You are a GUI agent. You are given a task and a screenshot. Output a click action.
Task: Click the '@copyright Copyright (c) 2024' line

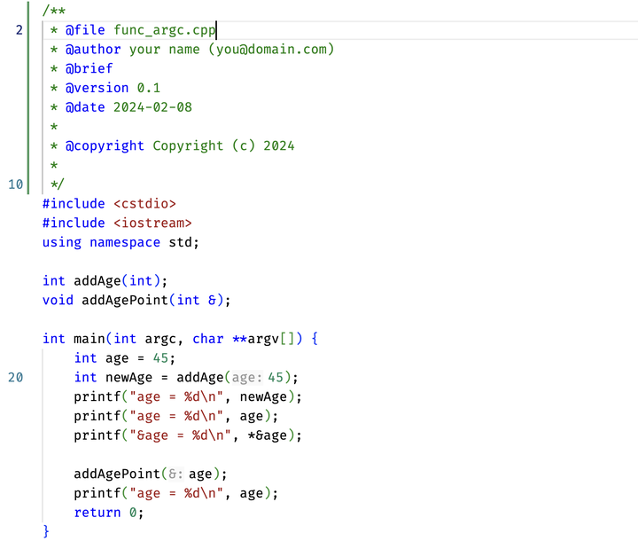(x=172, y=145)
